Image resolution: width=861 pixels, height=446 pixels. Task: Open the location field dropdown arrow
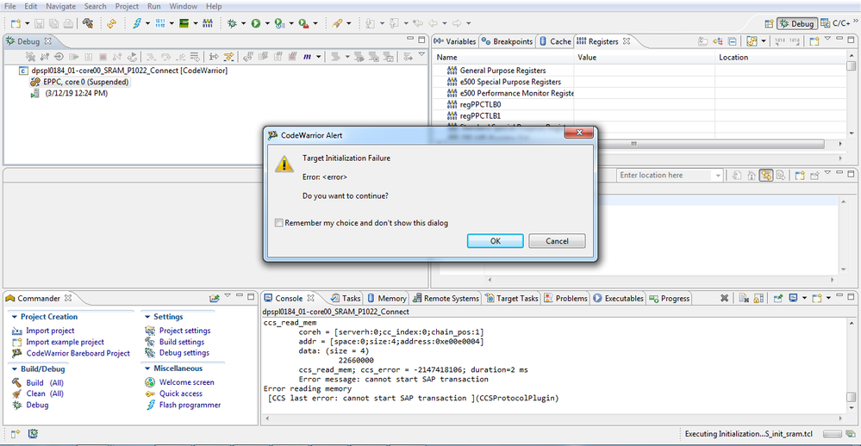click(x=718, y=176)
